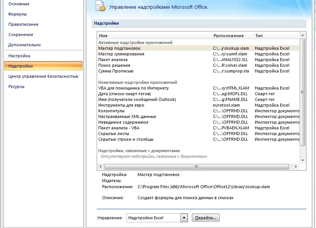The height and width of the screenshot is (228, 316).
Task: Select VBA для помощника по Интернету row
Action: click(x=198, y=88)
